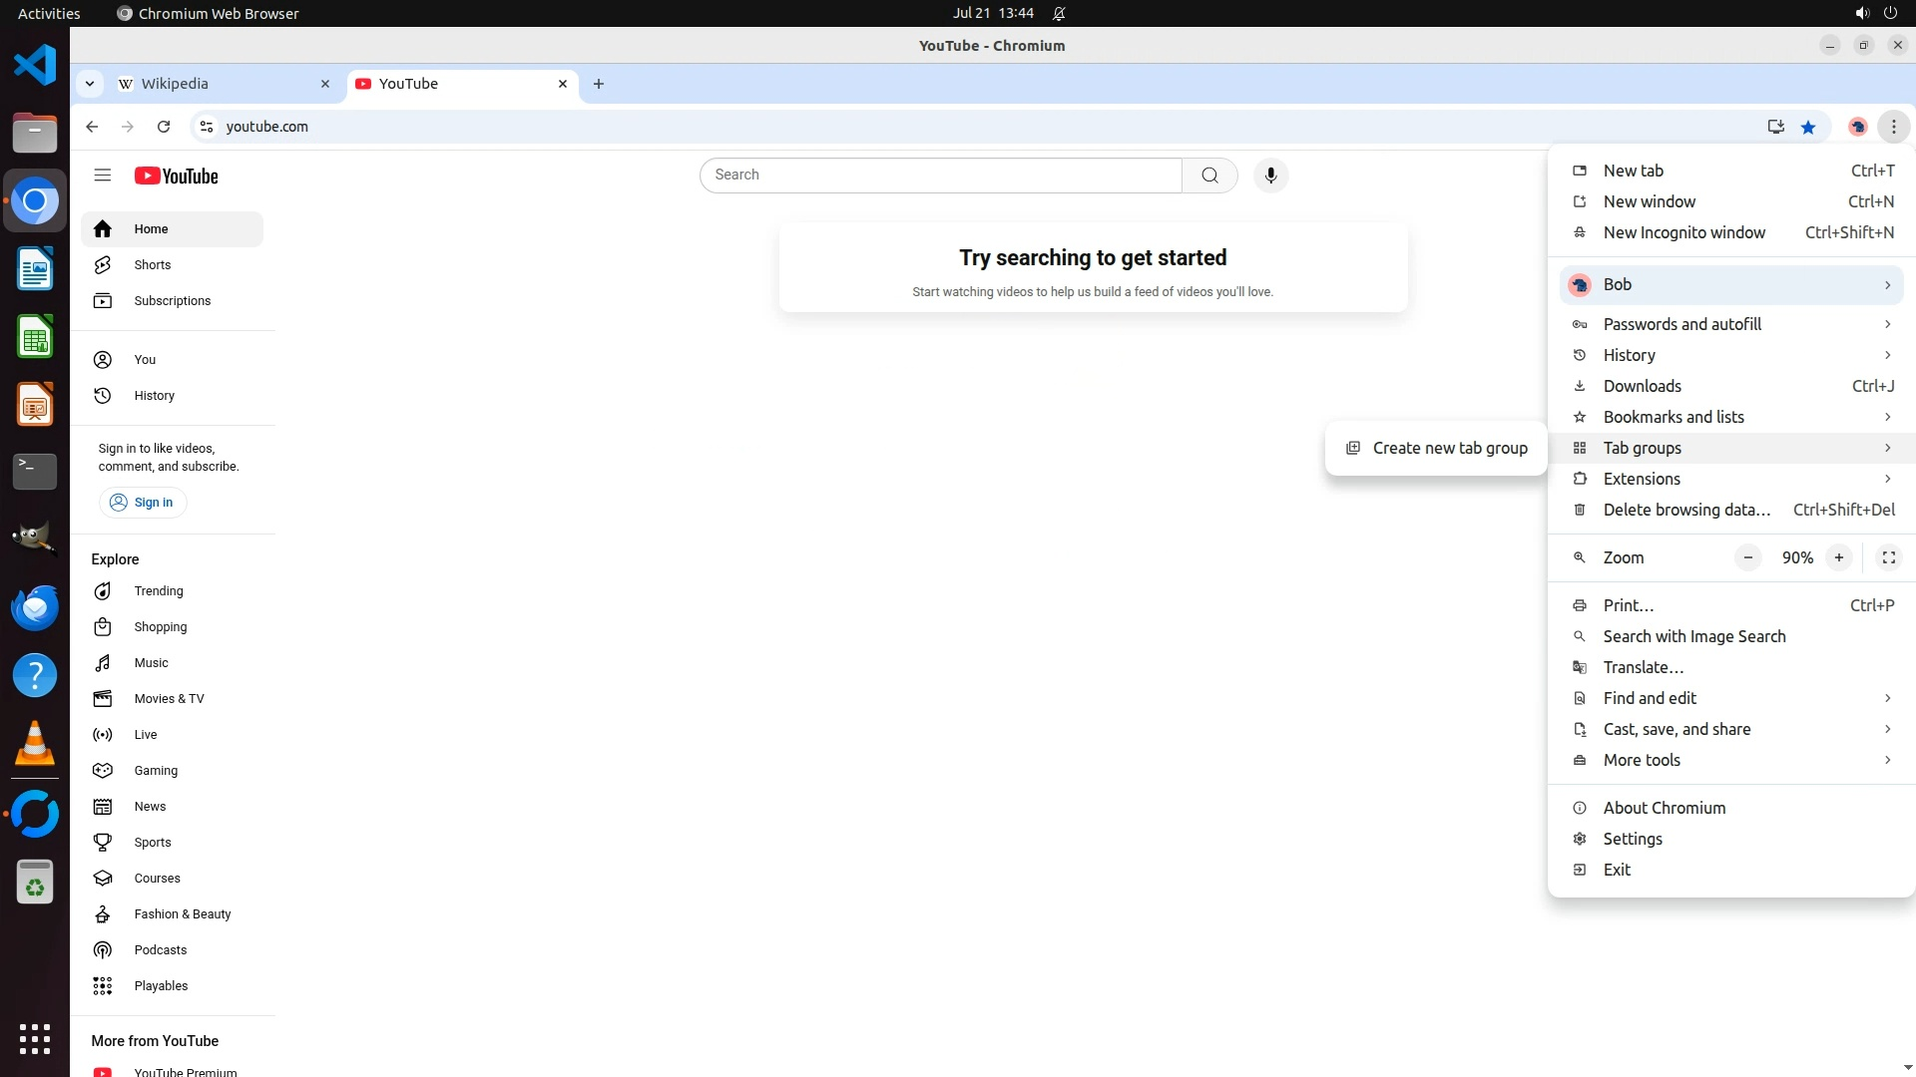Screen dimensions: 1916x1077
Task: Open Trending in the Explore section
Action: [159, 591]
